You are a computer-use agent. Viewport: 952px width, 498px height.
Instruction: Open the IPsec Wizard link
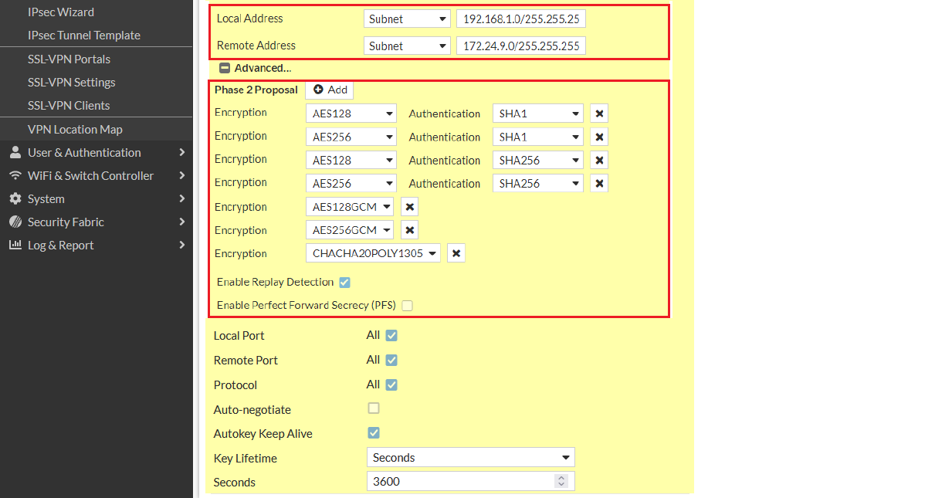60,12
